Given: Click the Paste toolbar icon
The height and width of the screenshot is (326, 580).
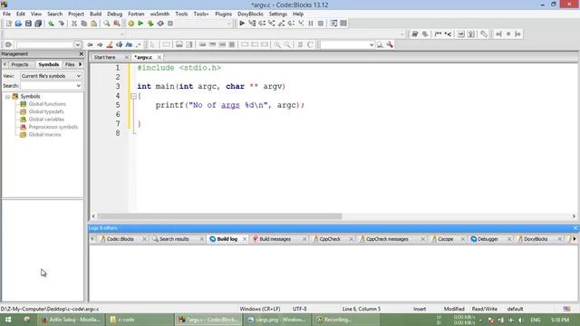Looking at the screenshot, I should pyautogui.click(x=94, y=24).
